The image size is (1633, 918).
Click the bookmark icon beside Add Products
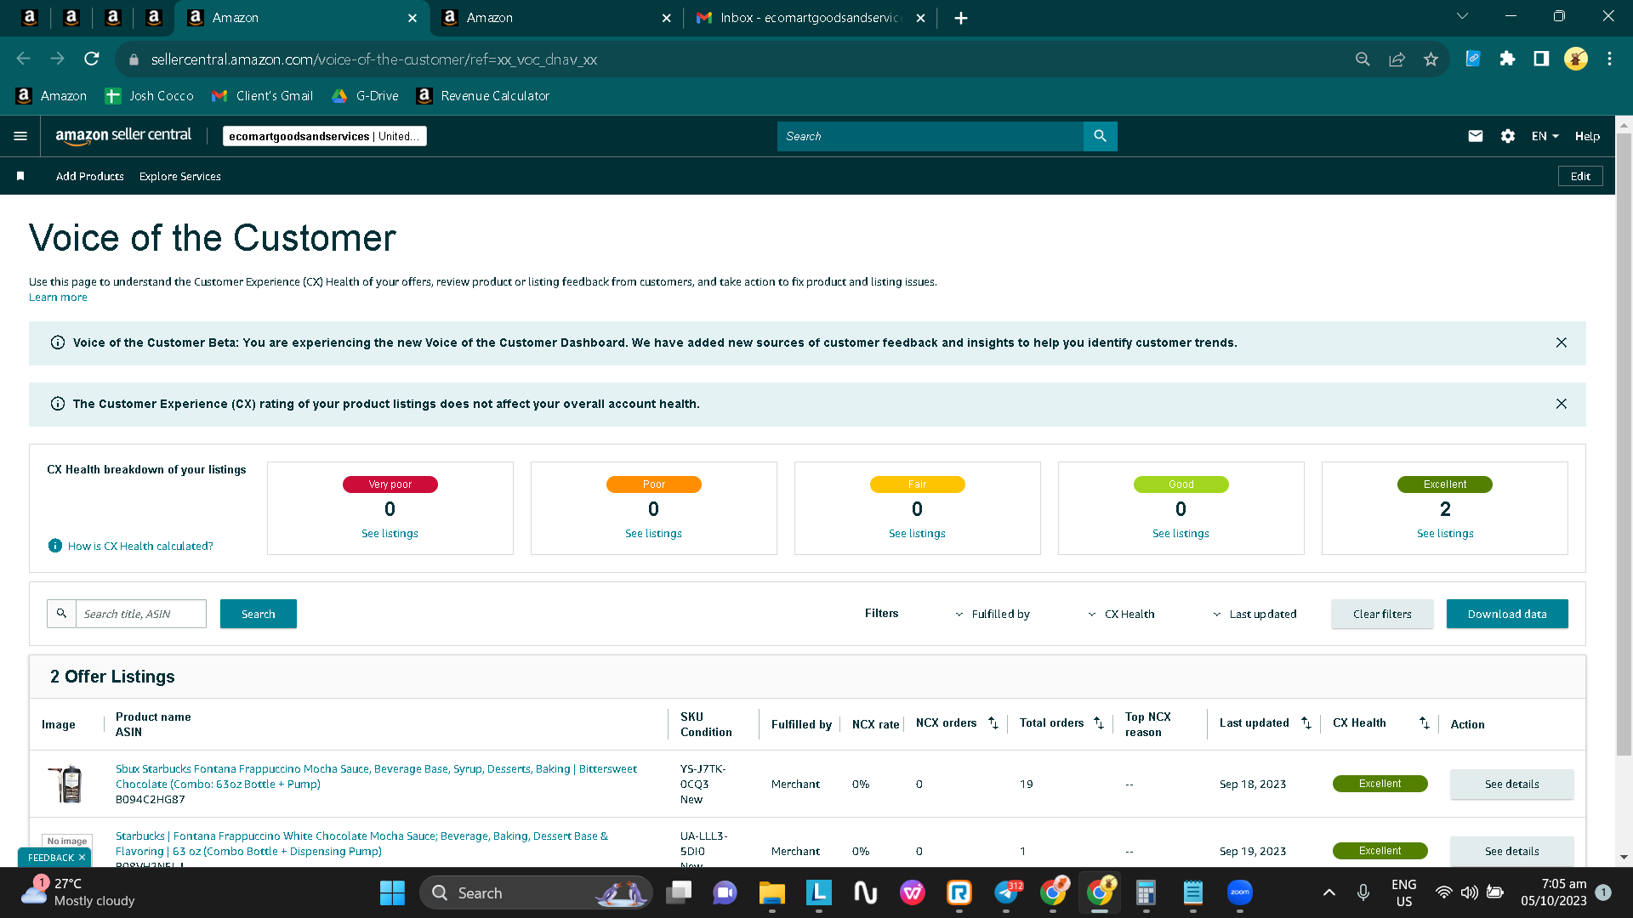pos(20,176)
